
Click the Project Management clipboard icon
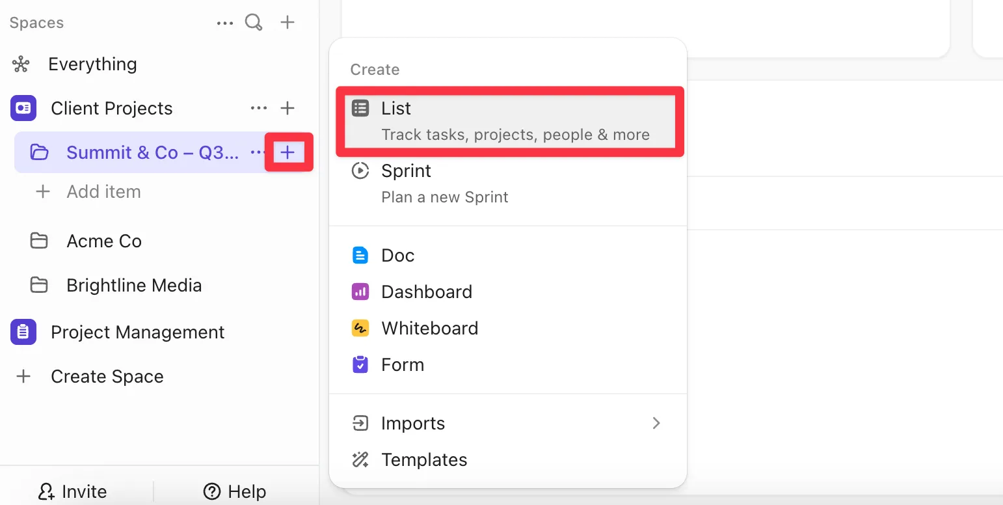tap(23, 332)
